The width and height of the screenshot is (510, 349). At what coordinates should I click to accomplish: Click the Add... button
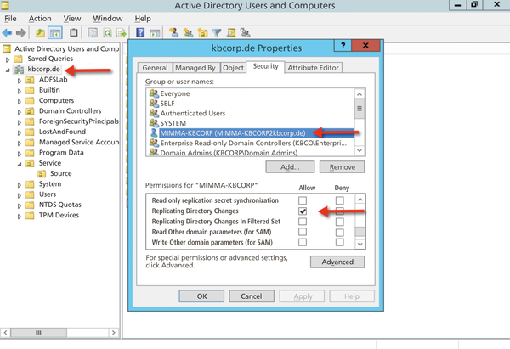290,167
